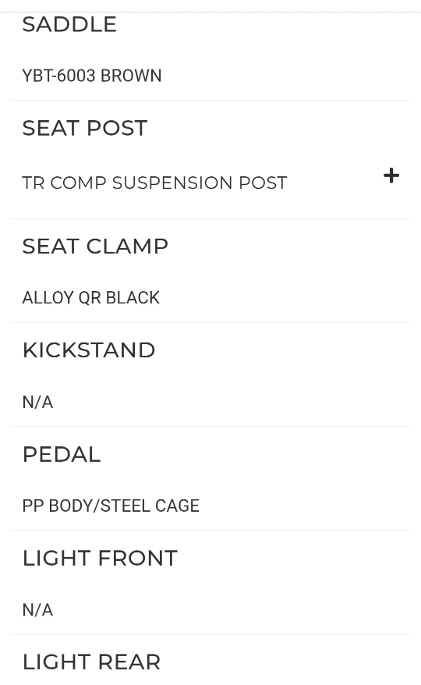Select the LIGHT FRONT heading
The height and width of the screenshot is (685, 421).
click(100, 559)
